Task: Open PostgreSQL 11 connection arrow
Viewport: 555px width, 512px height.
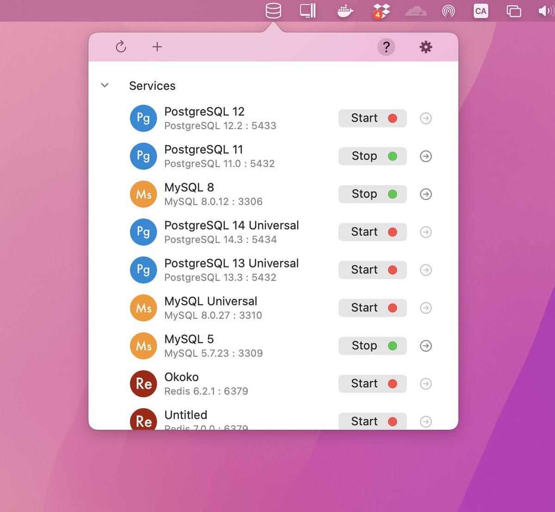Action: tap(426, 156)
